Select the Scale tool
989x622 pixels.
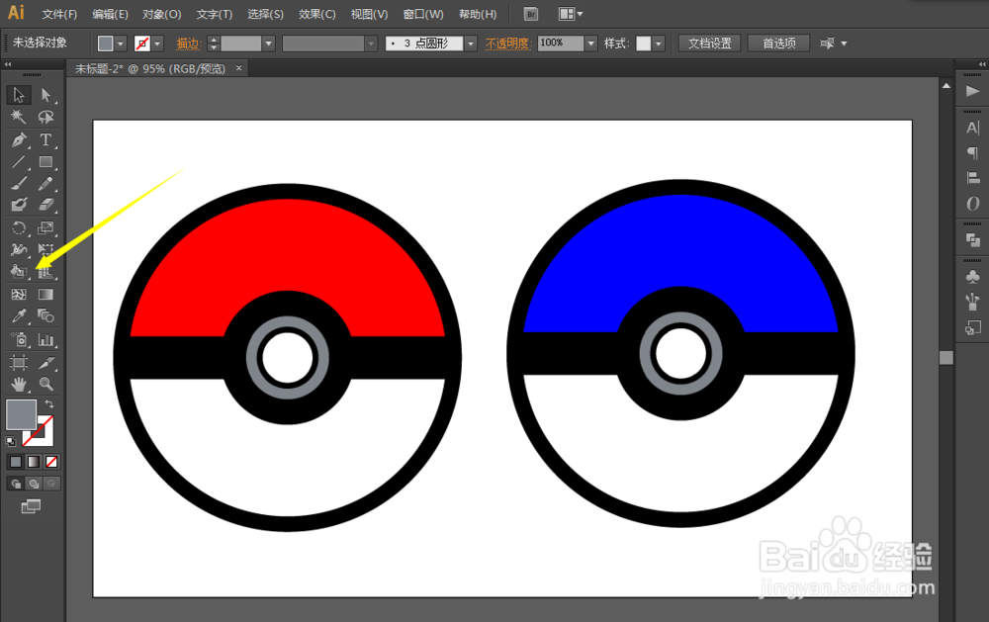point(45,227)
